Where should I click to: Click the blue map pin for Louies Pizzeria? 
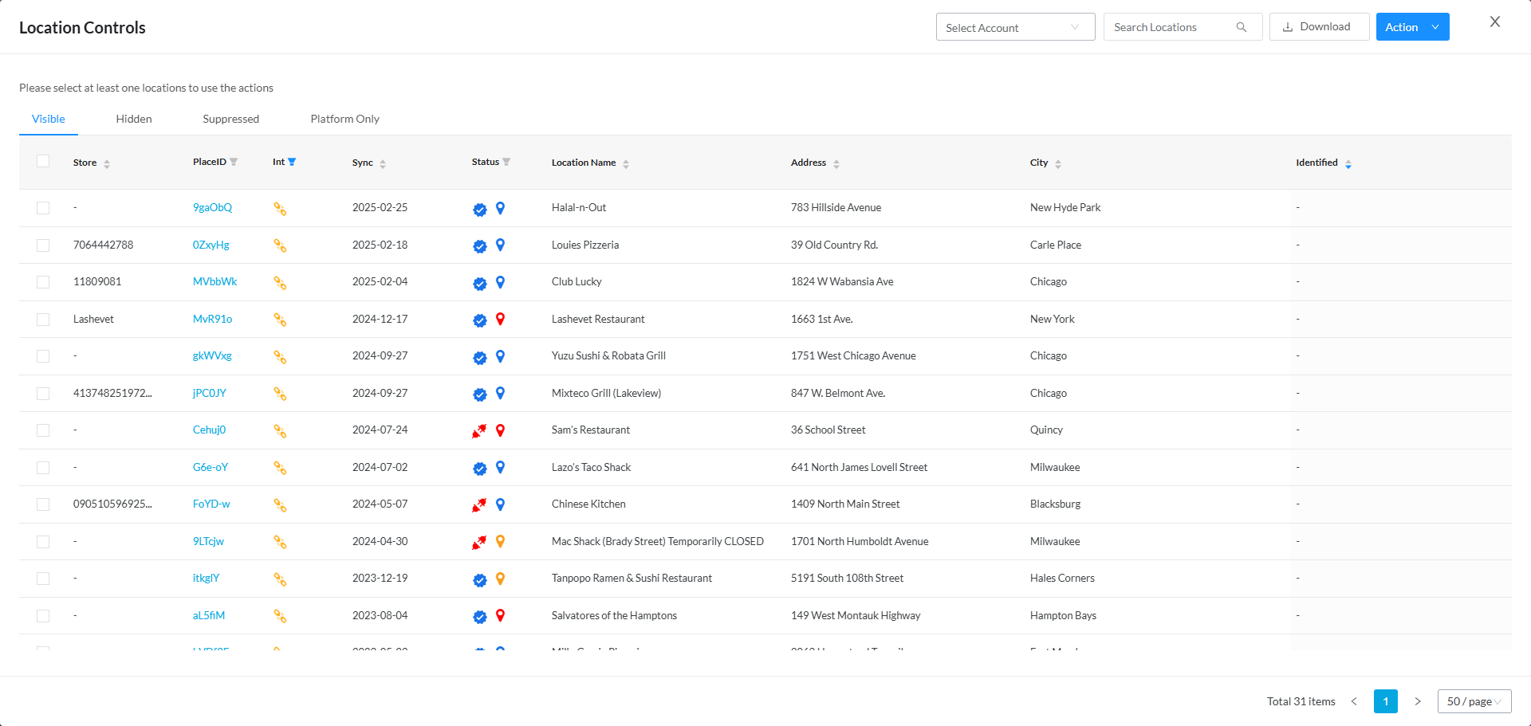501,246
